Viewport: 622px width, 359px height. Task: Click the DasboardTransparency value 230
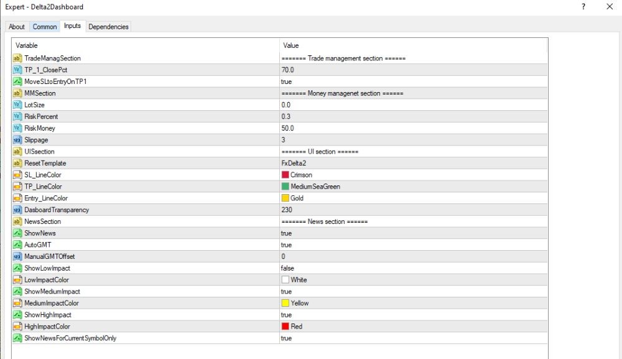click(287, 210)
